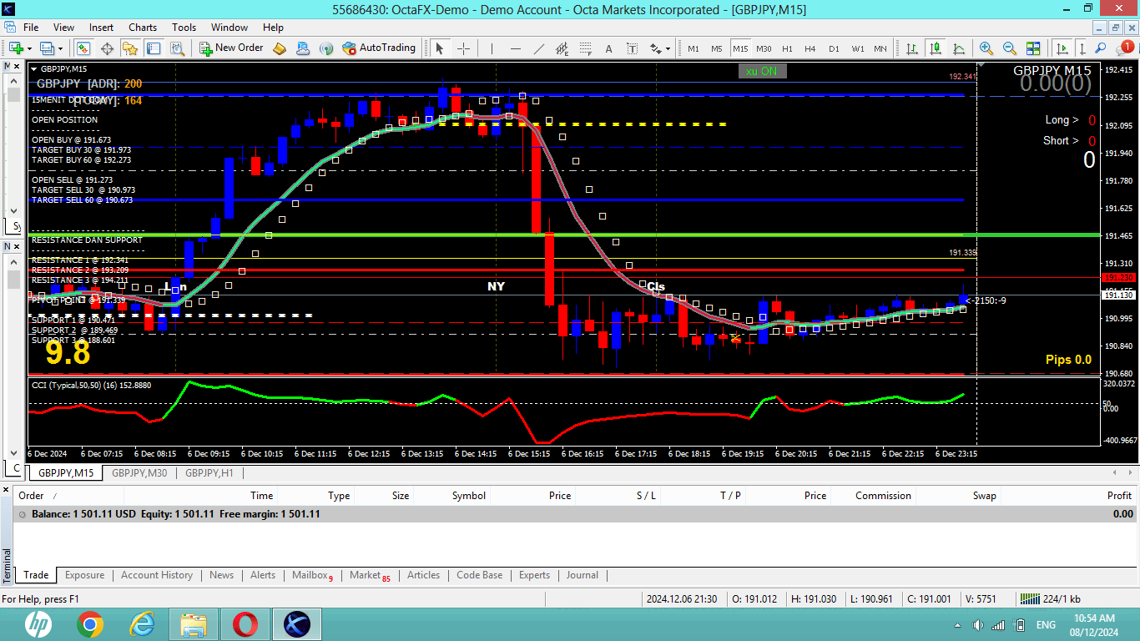The height and width of the screenshot is (641, 1140).
Task: Open the Mailbox terminal tab
Action: coord(312,575)
